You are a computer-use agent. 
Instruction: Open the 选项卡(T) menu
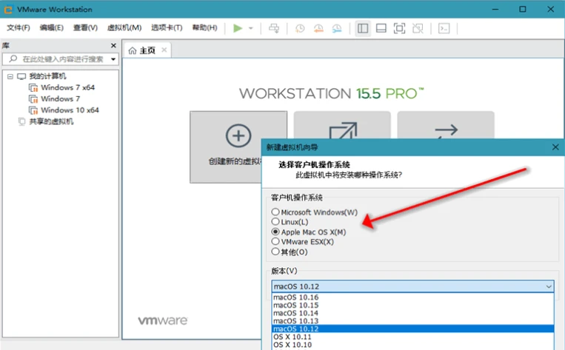(x=167, y=27)
